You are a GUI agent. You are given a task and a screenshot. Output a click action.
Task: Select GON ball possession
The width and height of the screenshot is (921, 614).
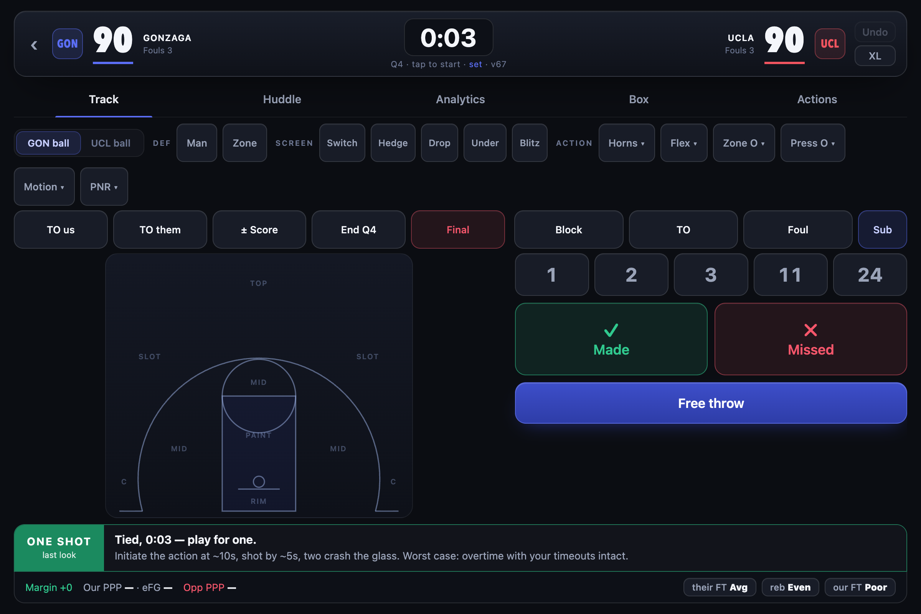[49, 143]
